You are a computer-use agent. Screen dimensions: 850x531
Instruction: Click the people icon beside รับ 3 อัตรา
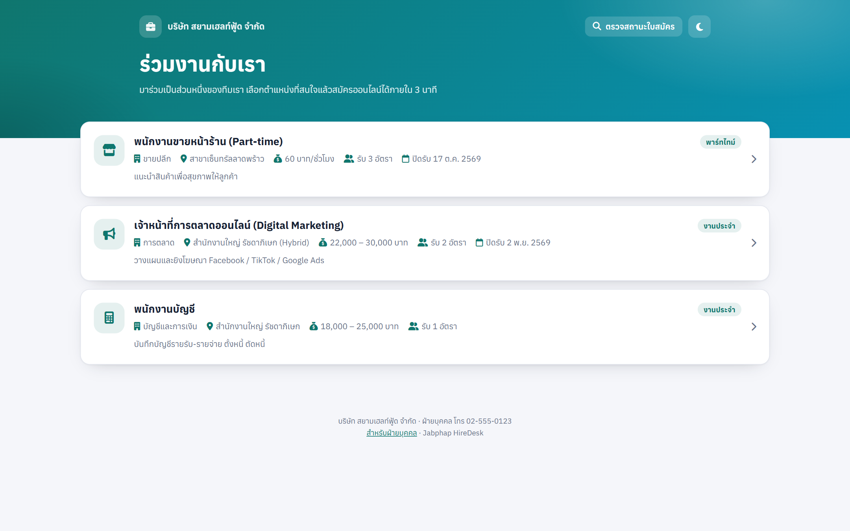[349, 159]
